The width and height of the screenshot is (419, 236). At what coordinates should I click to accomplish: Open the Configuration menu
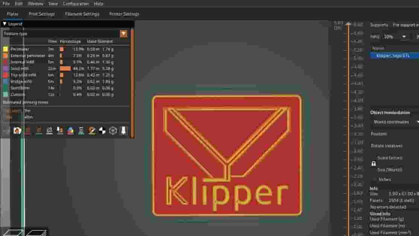click(x=75, y=3)
